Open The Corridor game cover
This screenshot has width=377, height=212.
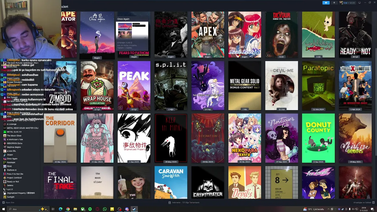click(60, 138)
